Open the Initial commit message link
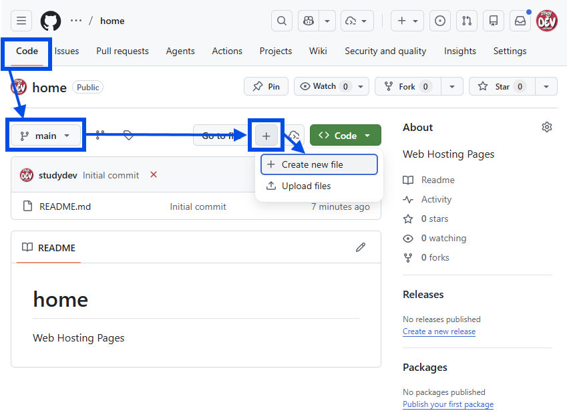567x419 pixels. coord(111,176)
